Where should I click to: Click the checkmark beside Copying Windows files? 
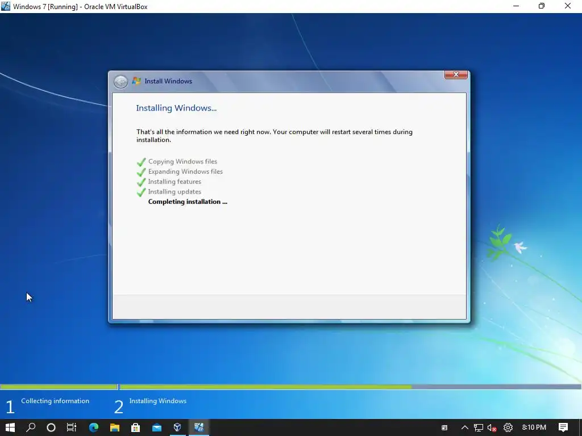tap(141, 162)
